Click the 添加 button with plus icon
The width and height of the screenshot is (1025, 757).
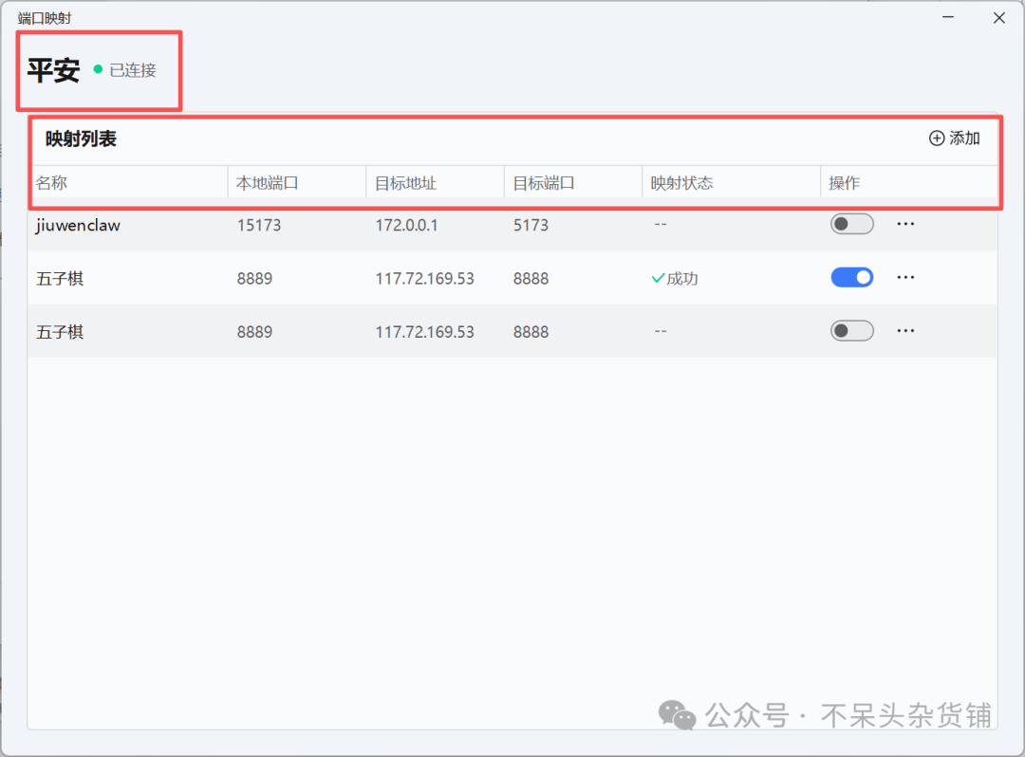[954, 138]
